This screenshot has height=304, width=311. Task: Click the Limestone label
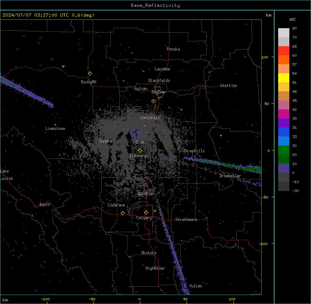click(x=55, y=129)
